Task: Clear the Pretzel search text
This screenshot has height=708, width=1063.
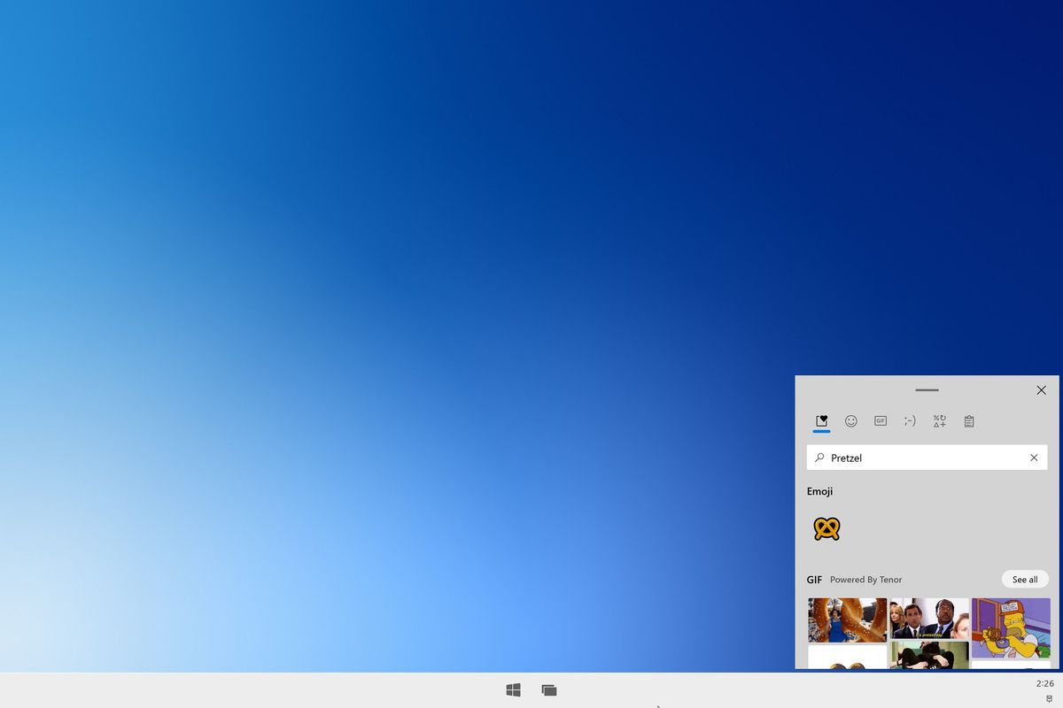Action: pos(1034,458)
